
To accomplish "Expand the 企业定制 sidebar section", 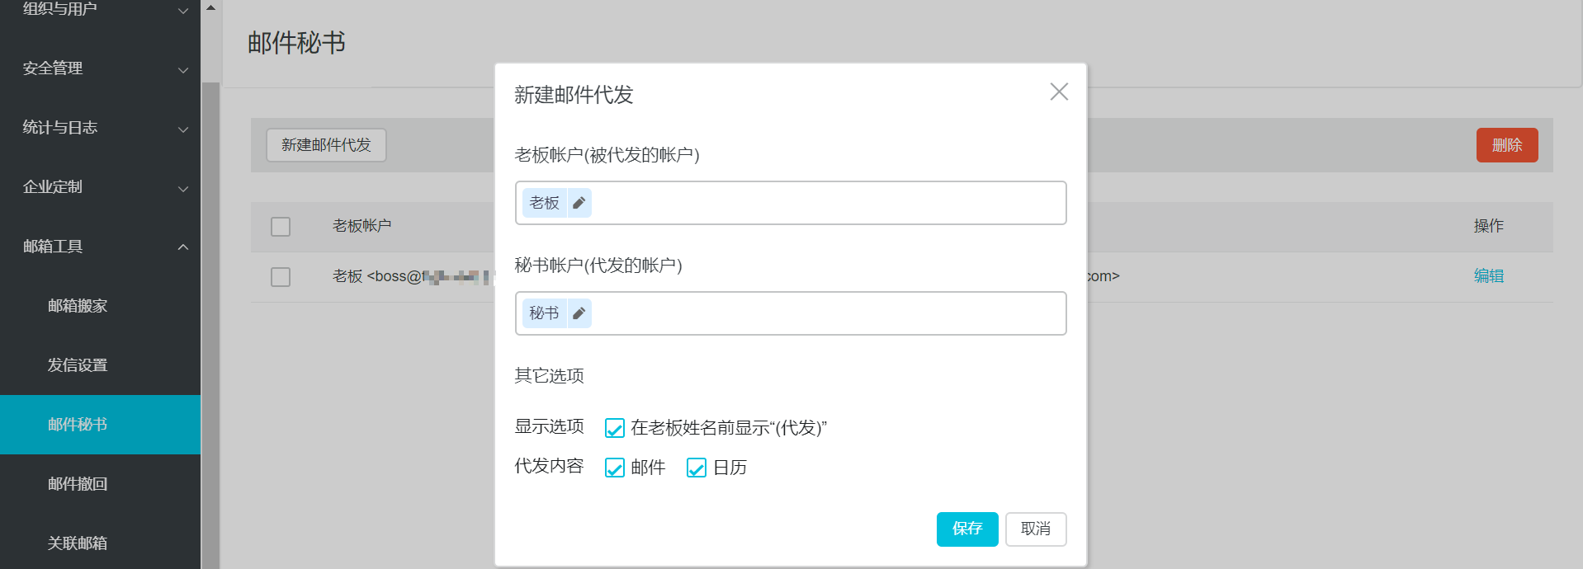I will 100,187.
